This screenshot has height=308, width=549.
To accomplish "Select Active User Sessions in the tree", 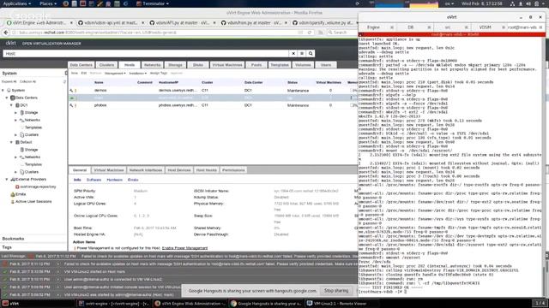I will (33, 202).
